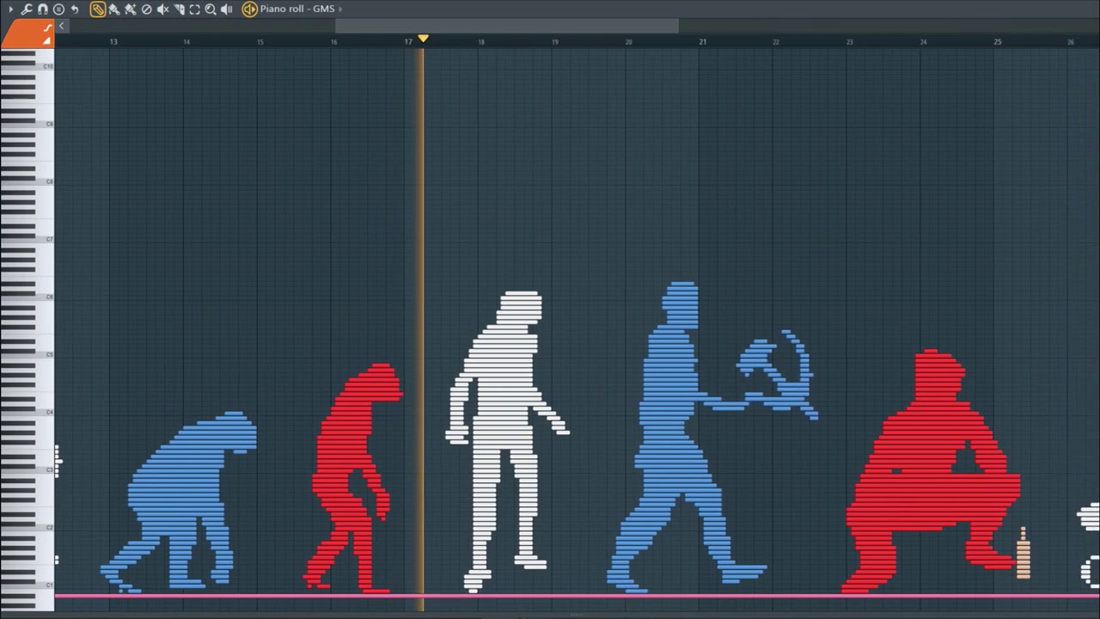The width and height of the screenshot is (1100, 619).
Task: Click the C10 piano key label
Action: click(48, 66)
